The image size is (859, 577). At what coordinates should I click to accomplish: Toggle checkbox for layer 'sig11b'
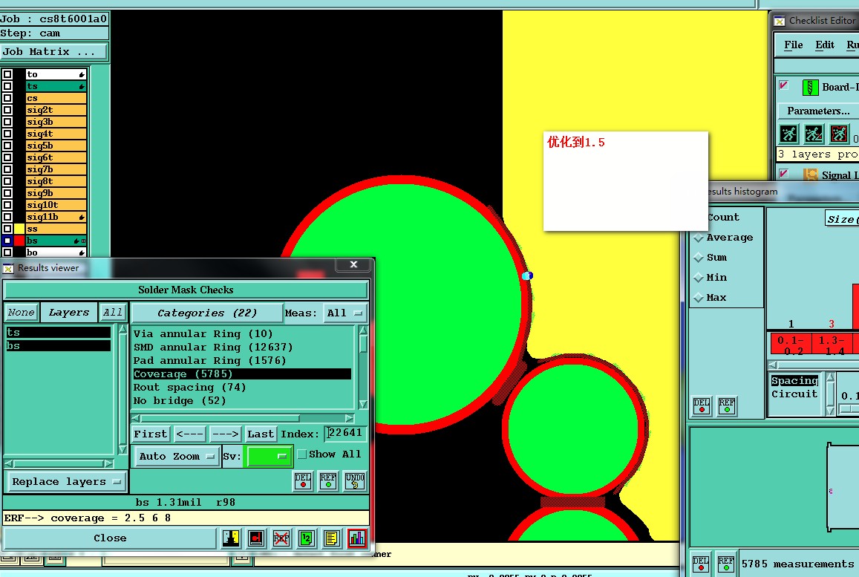pos(7,216)
